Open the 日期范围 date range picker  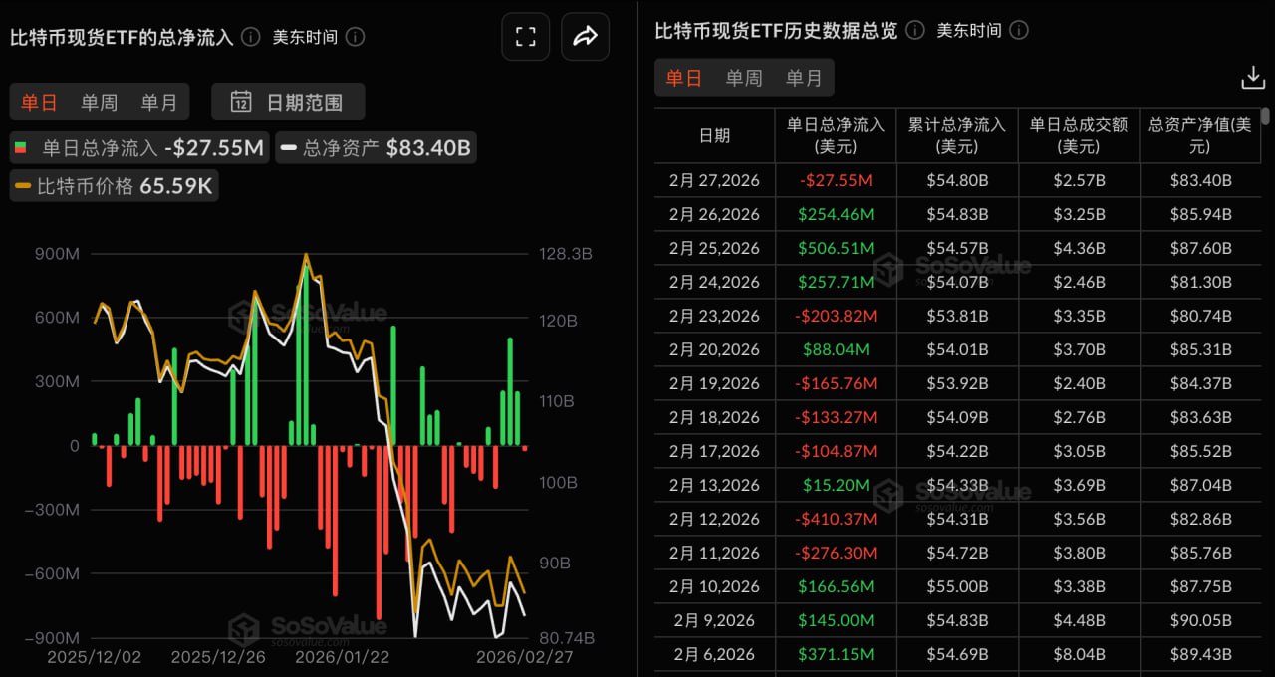[x=288, y=102]
